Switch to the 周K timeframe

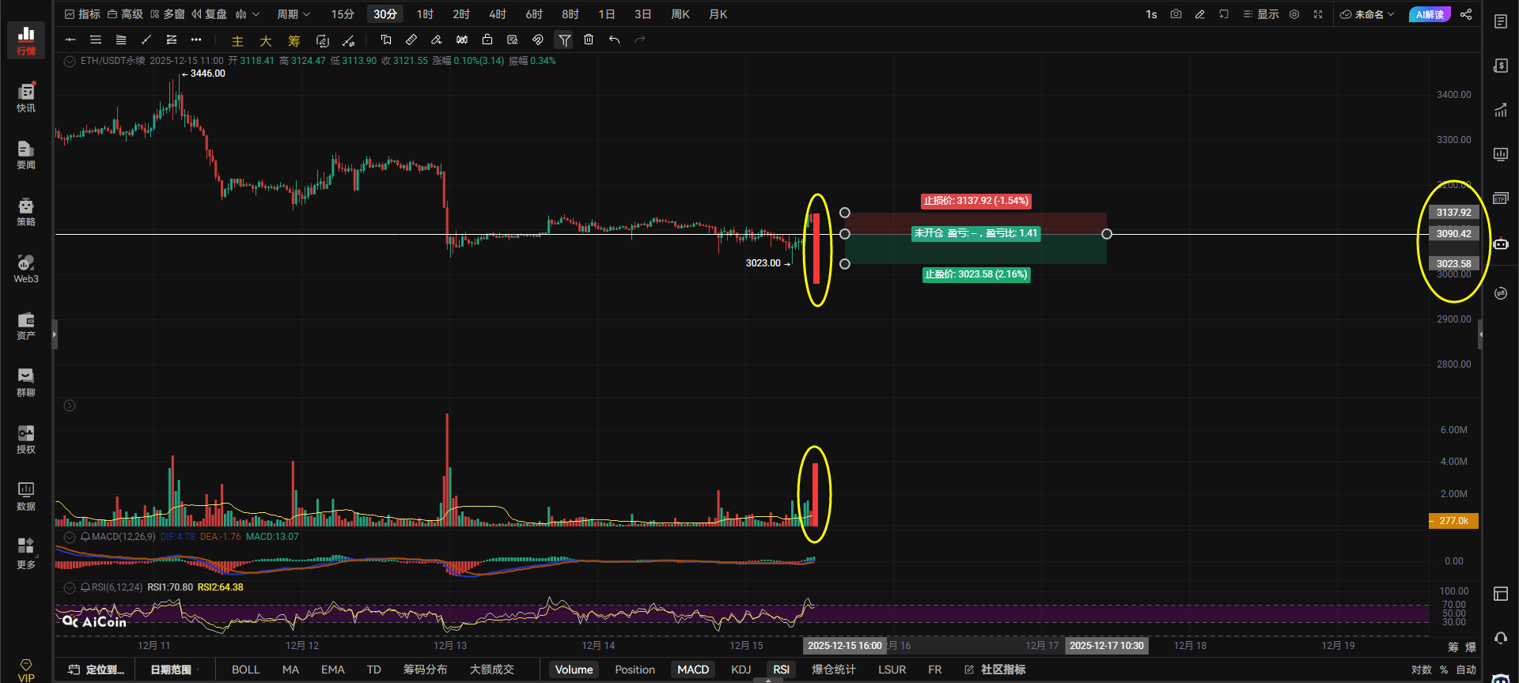pos(680,14)
